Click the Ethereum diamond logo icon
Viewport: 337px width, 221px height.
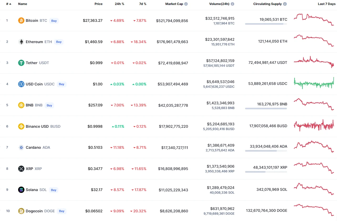pyautogui.click(x=21, y=42)
